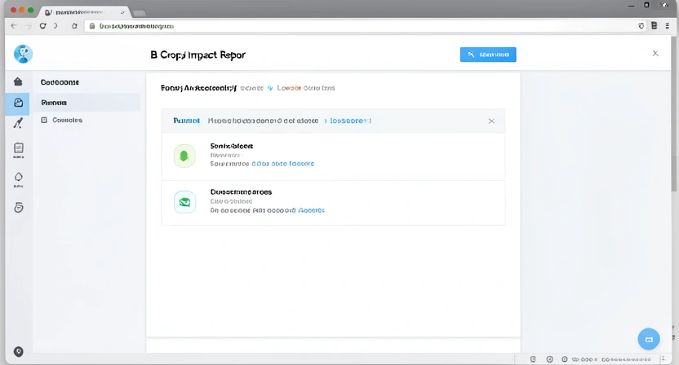
Task: Open the blue link in the first card
Action: click(282, 164)
